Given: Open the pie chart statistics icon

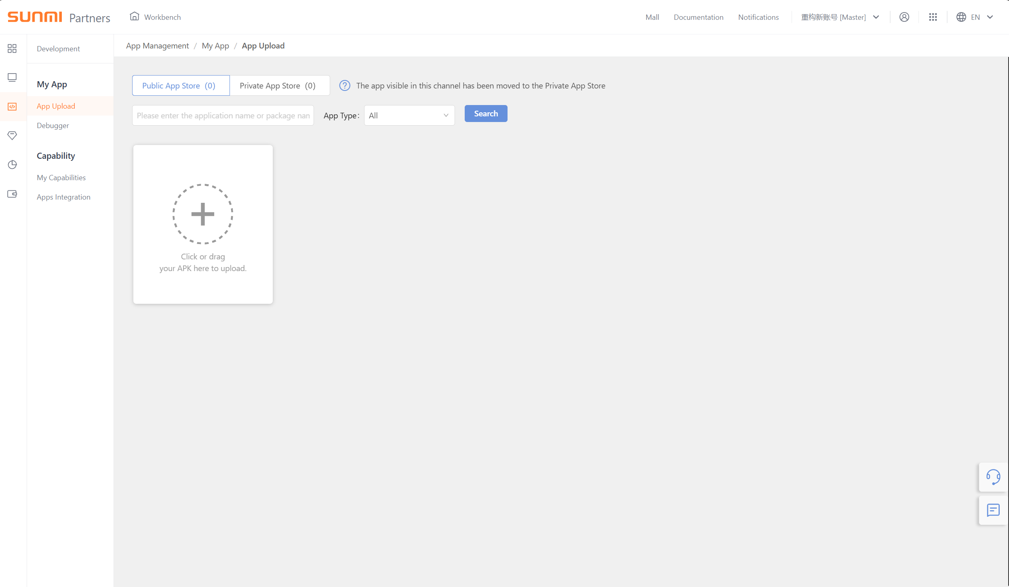Looking at the screenshot, I should pyautogui.click(x=12, y=164).
